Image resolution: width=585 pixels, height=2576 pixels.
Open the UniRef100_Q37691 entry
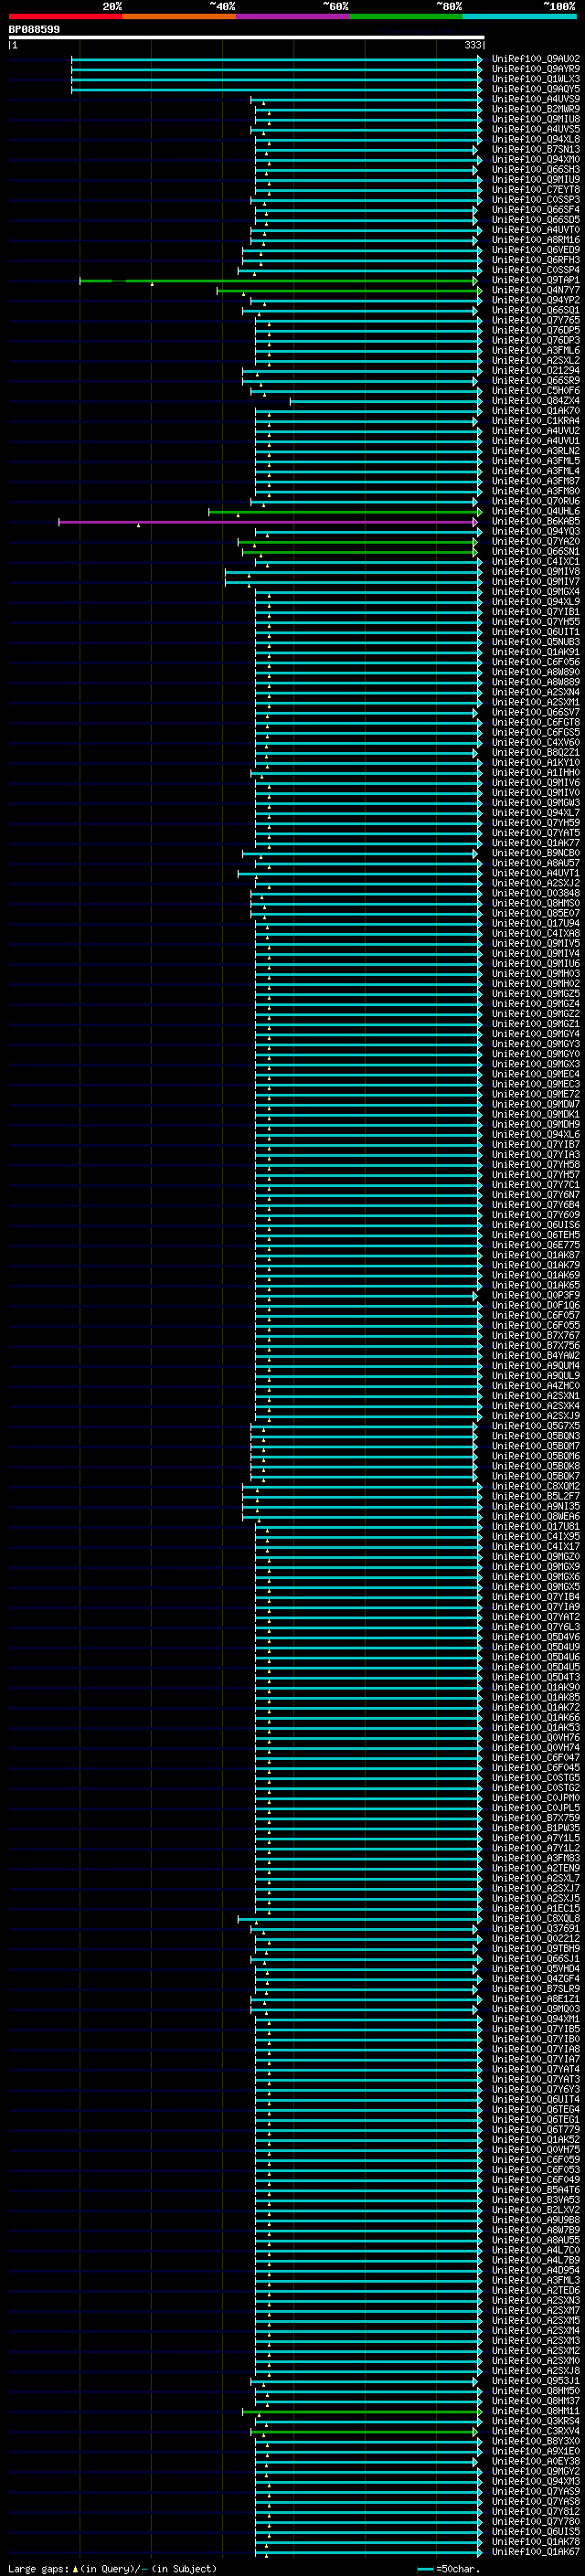click(x=536, y=1928)
